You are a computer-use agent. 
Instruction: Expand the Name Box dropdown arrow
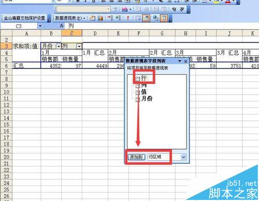pos(40,26)
